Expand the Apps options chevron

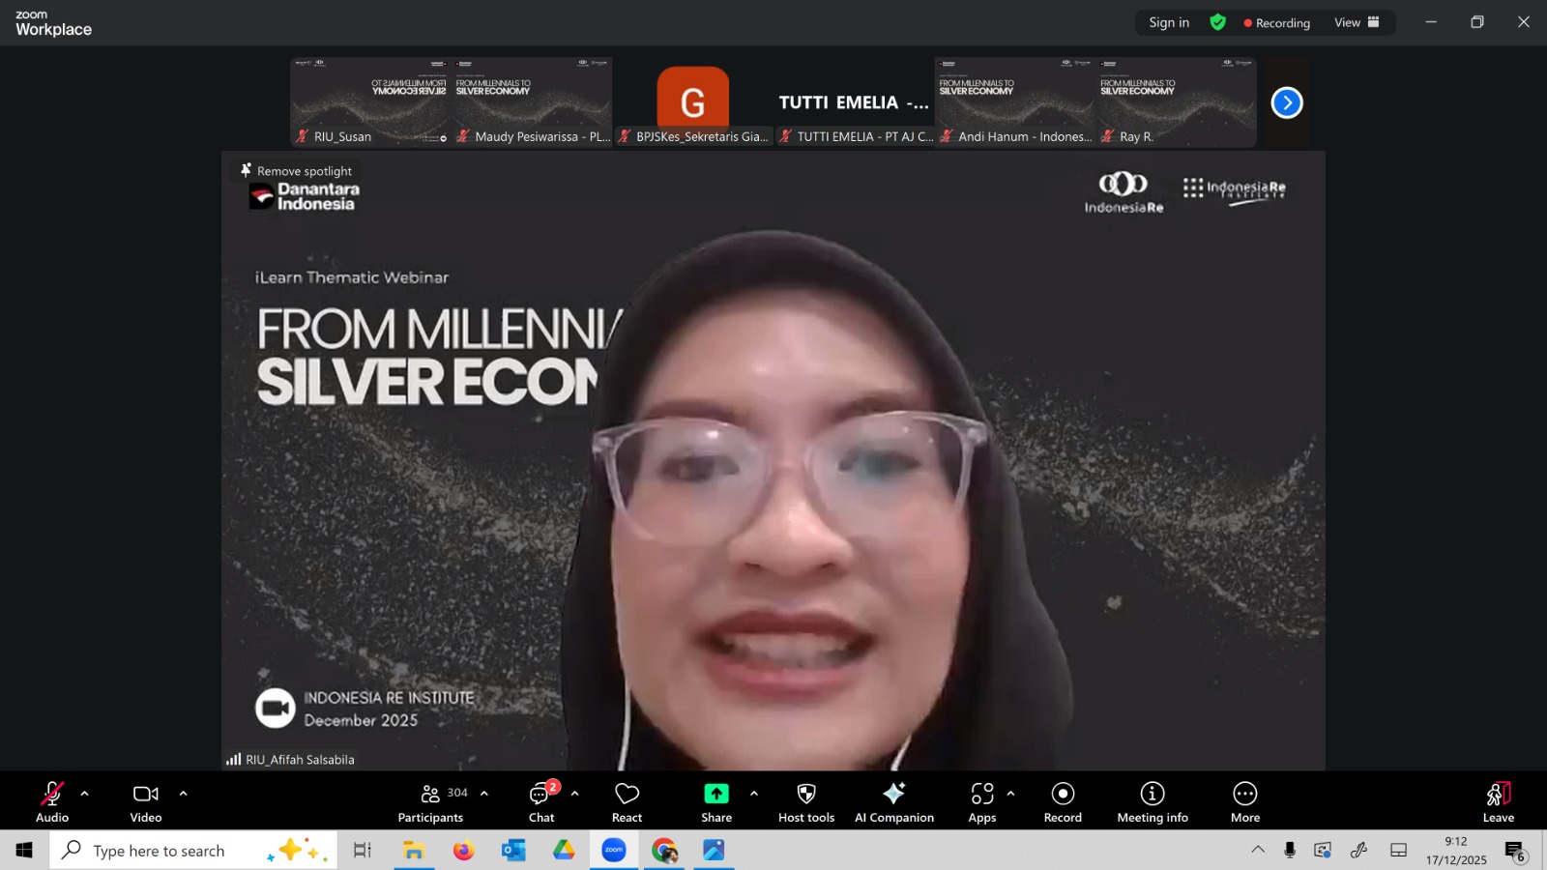coord(1010,794)
